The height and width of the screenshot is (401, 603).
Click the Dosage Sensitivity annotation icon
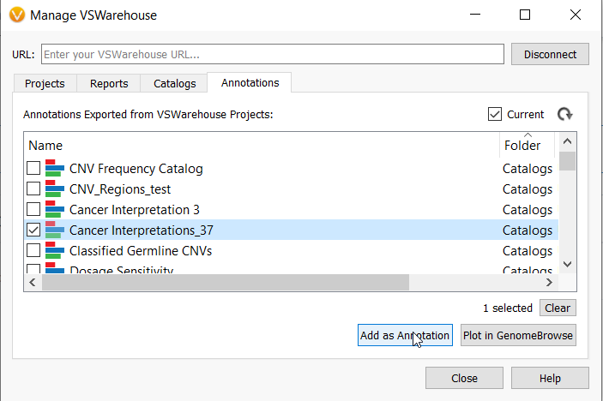[55, 267]
